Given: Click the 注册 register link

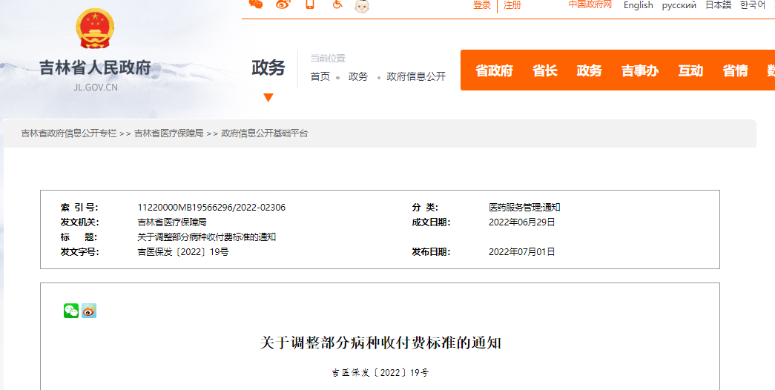Looking at the screenshot, I should tap(512, 5).
